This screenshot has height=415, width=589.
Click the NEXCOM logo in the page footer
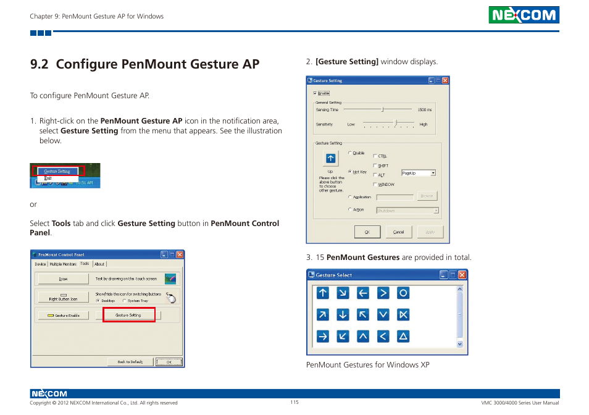[49, 393]
